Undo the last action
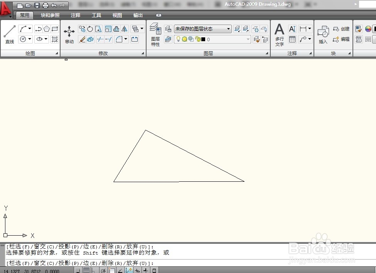376x273 pixels. tap(54, 5)
